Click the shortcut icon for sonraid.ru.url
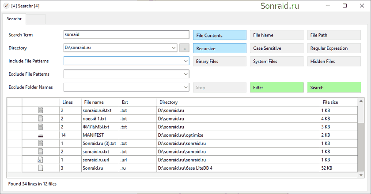Screen dimensions: 371x194 (x=41, y=160)
